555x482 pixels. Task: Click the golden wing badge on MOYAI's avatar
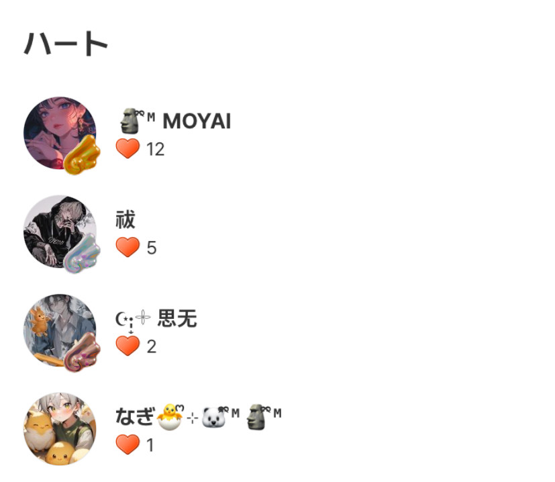coord(83,155)
